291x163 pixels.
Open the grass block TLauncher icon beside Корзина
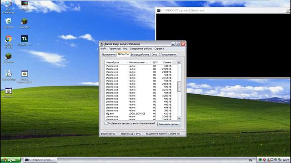[x=24, y=23]
